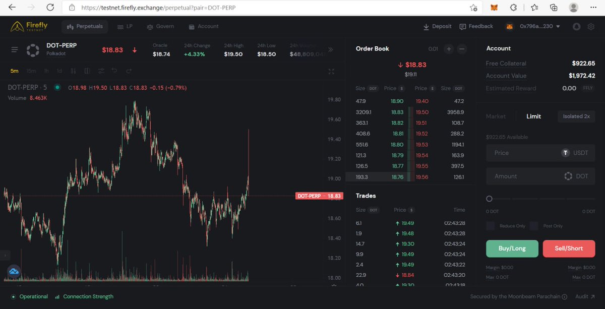Switch chart to 1d timeframe
This screenshot has width=605, height=309.
point(59,71)
